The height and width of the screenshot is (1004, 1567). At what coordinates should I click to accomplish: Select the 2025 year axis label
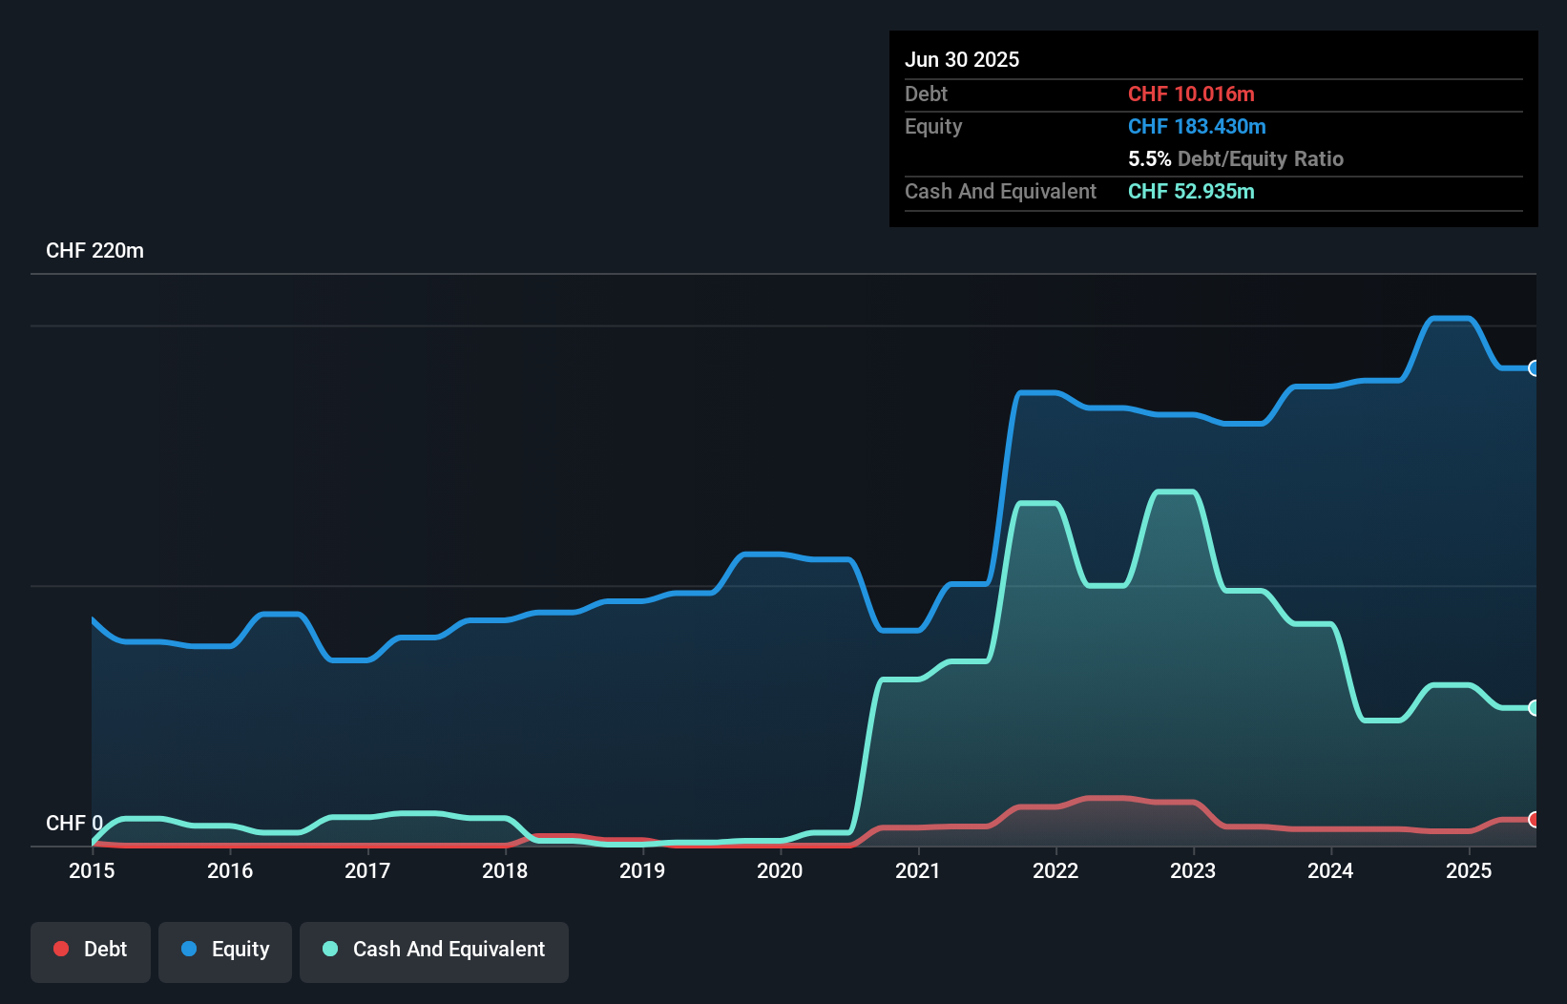pyautogui.click(x=1470, y=870)
